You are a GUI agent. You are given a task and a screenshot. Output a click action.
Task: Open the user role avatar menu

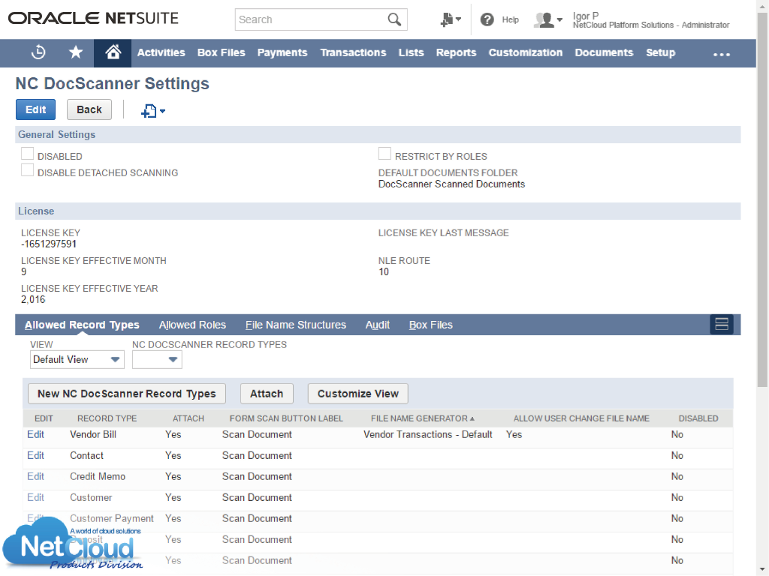[x=547, y=20]
